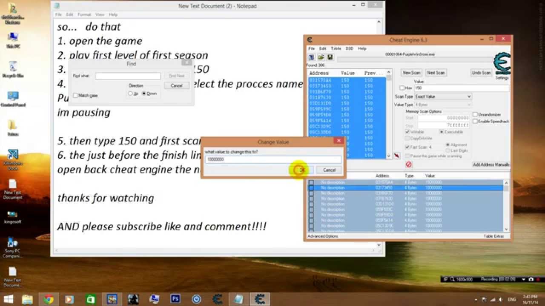Screen dimensions: 545x306
Task: Click the Notepad title bar icon
Action: coord(57,6)
